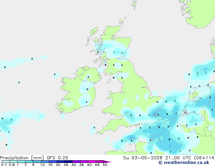The image size is (215, 166).
Task: Select the '21..00 UTC' time text
Action: tap(178, 158)
